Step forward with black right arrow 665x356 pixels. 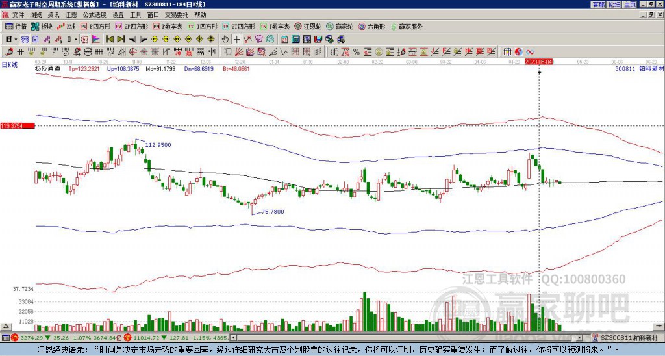pyautogui.click(x=144, y=40)
